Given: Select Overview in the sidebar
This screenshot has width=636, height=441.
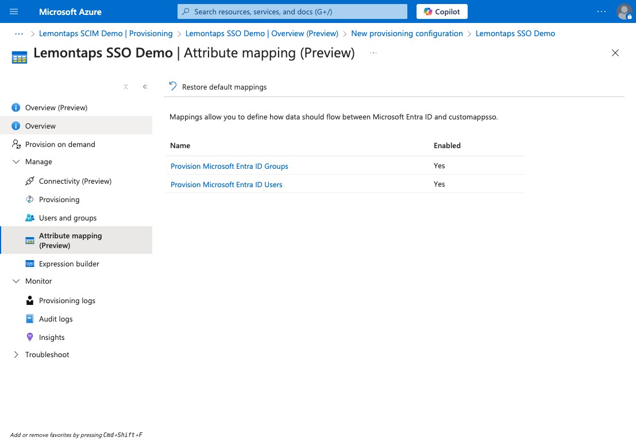Looking at the screenshot, I should [x=76, y=126].
